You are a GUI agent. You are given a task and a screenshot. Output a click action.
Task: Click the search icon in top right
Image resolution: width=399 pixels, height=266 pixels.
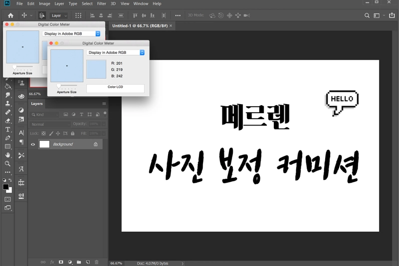tap(367, 15)
